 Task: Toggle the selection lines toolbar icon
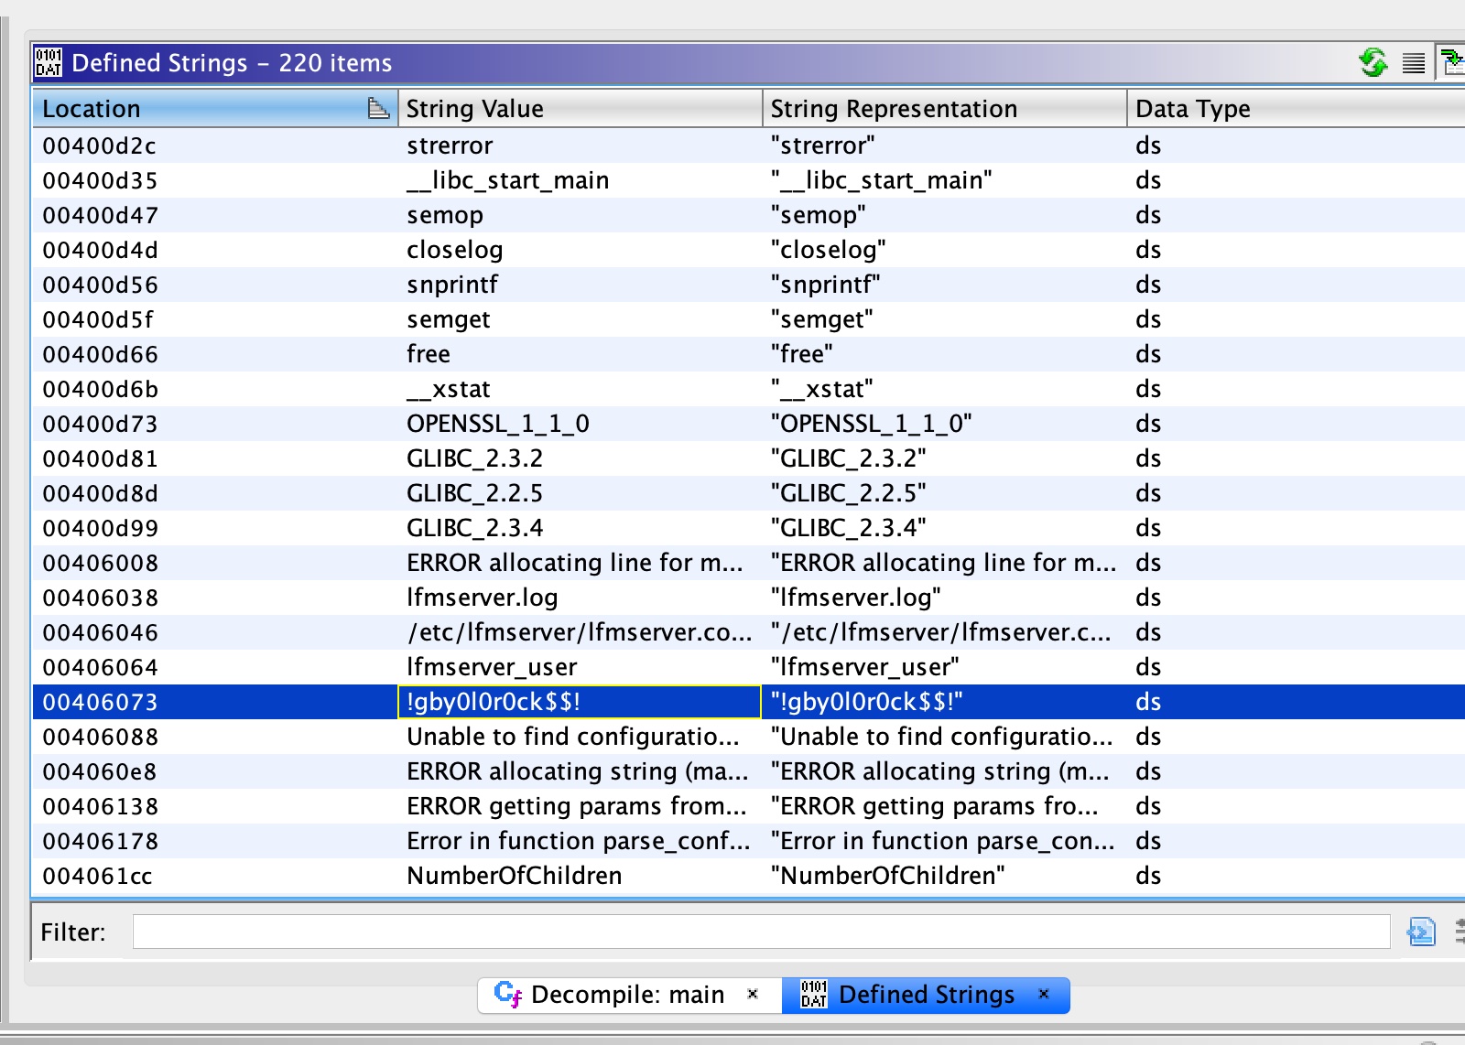pos(1414,63)
